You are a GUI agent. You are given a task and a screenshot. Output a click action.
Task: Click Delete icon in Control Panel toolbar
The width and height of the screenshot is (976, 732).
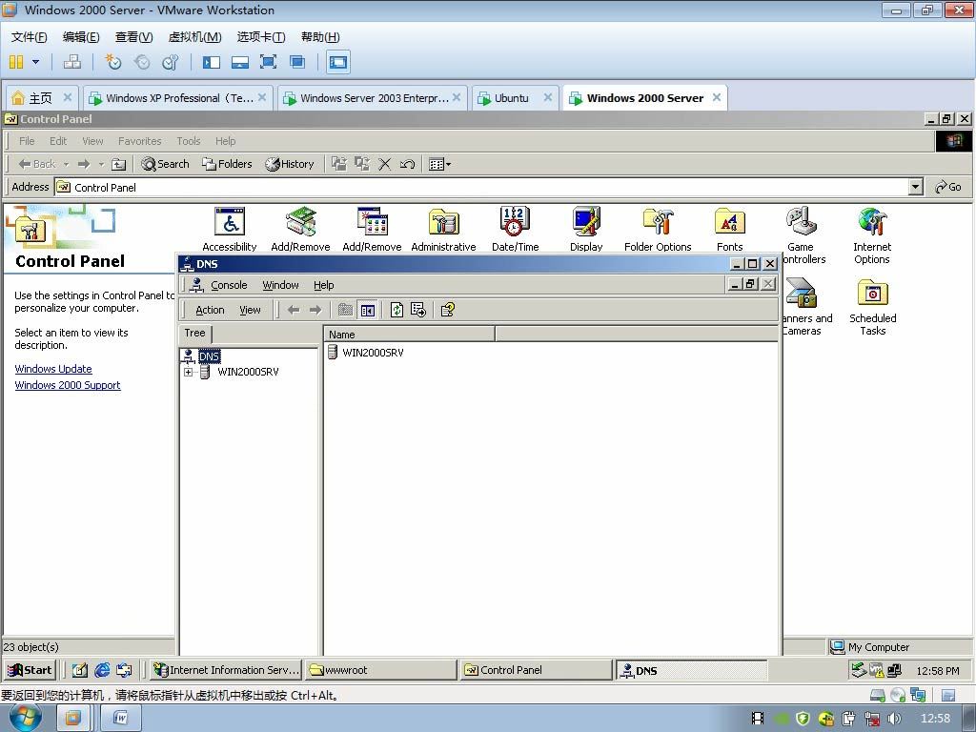(x=385, y=164)
